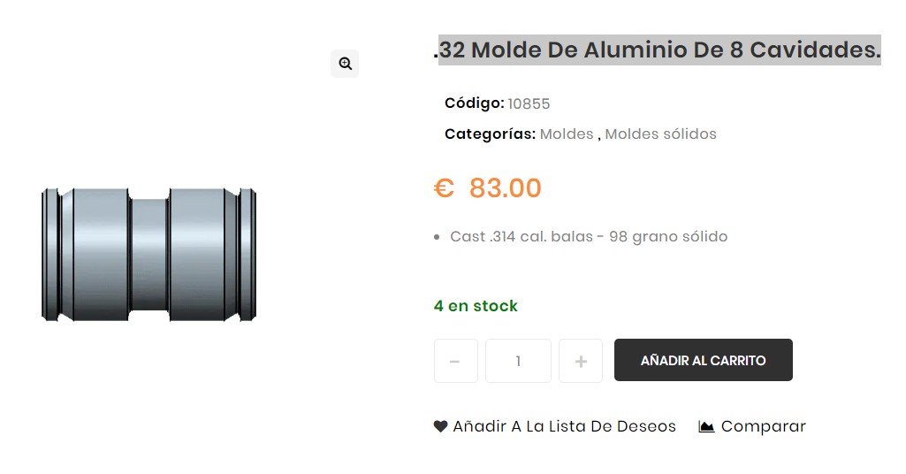Click the '4 en stock' availability text
The height and width of the screenshot is (474, 906).
(476, 306)
